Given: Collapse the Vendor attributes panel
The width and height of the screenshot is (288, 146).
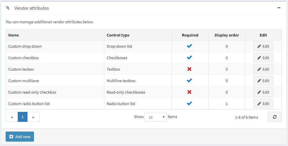Looking at the screenshot, I should pyautogui.click(x=279, y=8).
